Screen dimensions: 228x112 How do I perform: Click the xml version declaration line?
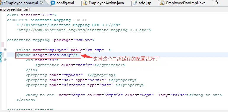(x=32, y=15)
